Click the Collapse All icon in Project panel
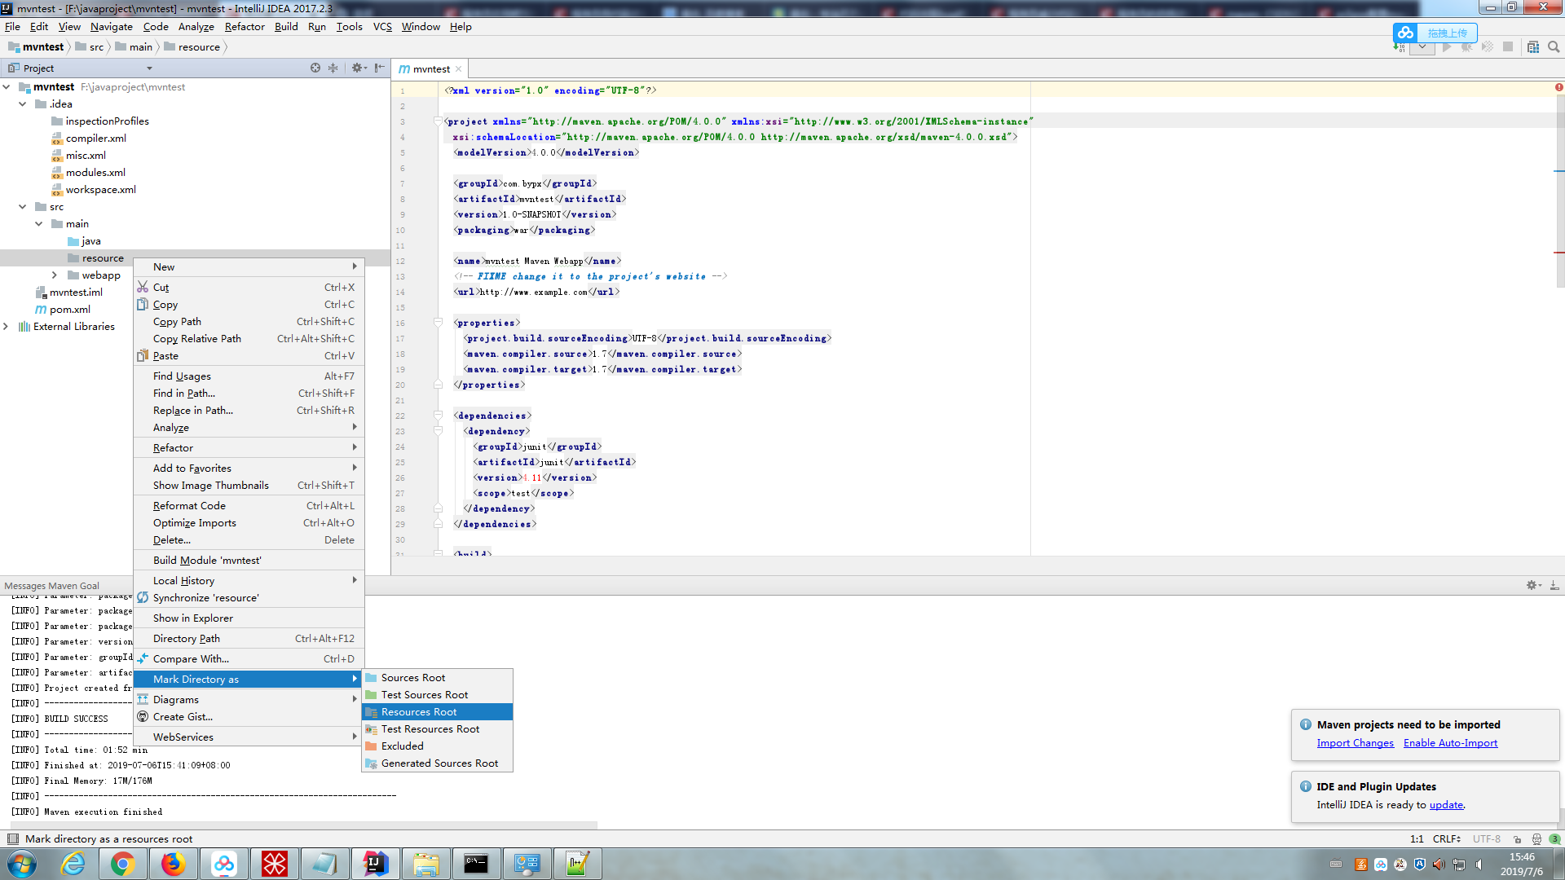 point(333,68)
